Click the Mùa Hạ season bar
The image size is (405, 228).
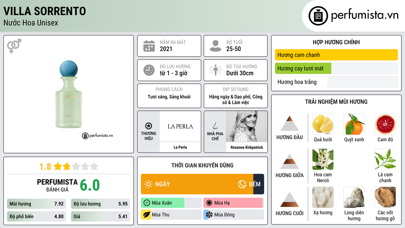coord(234,203)
